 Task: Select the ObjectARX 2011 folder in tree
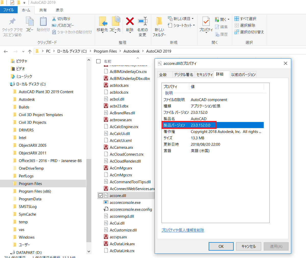33,153
